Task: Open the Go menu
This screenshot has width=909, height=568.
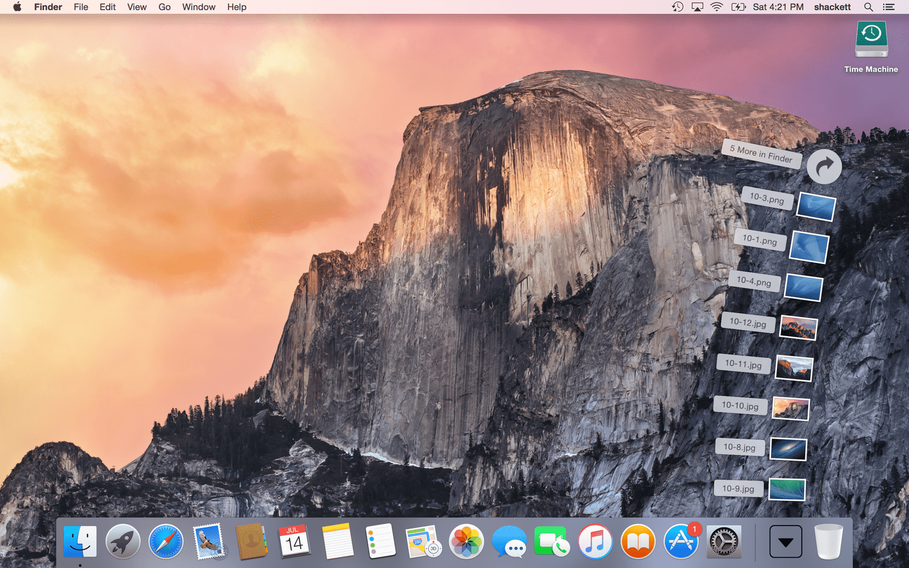Action: (x=164, y=7)
